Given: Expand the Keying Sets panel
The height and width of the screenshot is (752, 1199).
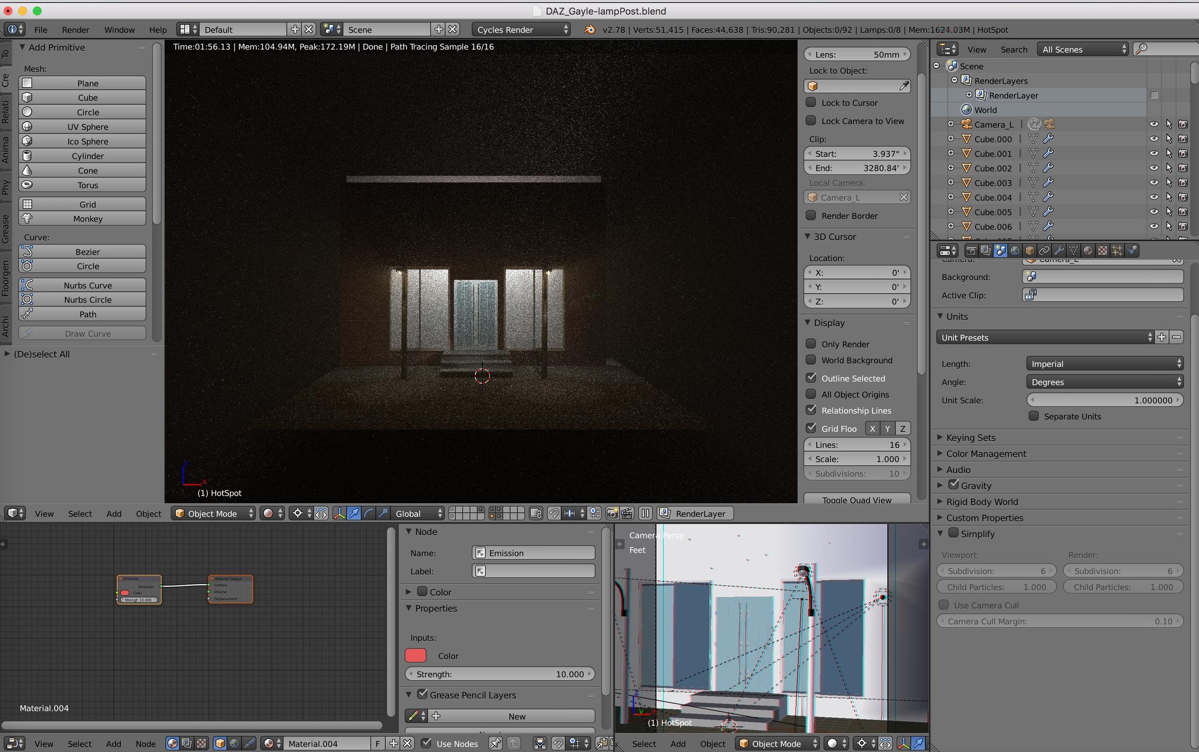Looking at the screenshot, I should pos(971,437).
